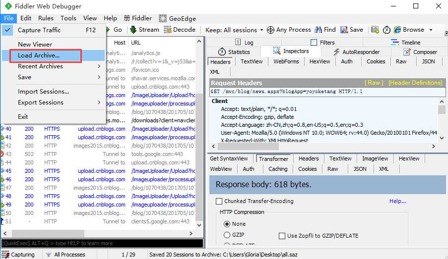
Task: Click the Composer pencil icon
Action: coord(406,52)
